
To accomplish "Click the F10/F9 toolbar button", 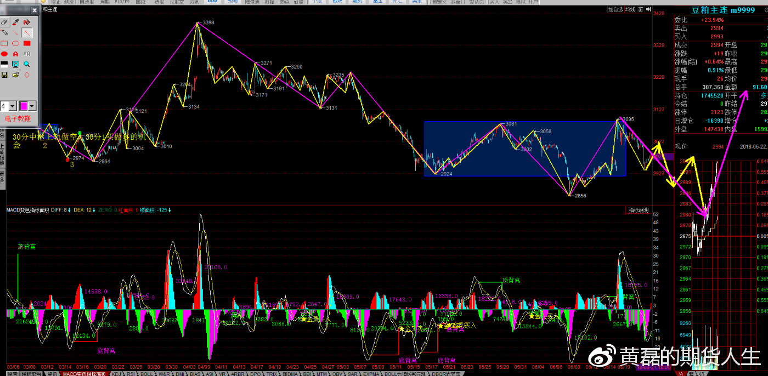I will click(122, 2).
